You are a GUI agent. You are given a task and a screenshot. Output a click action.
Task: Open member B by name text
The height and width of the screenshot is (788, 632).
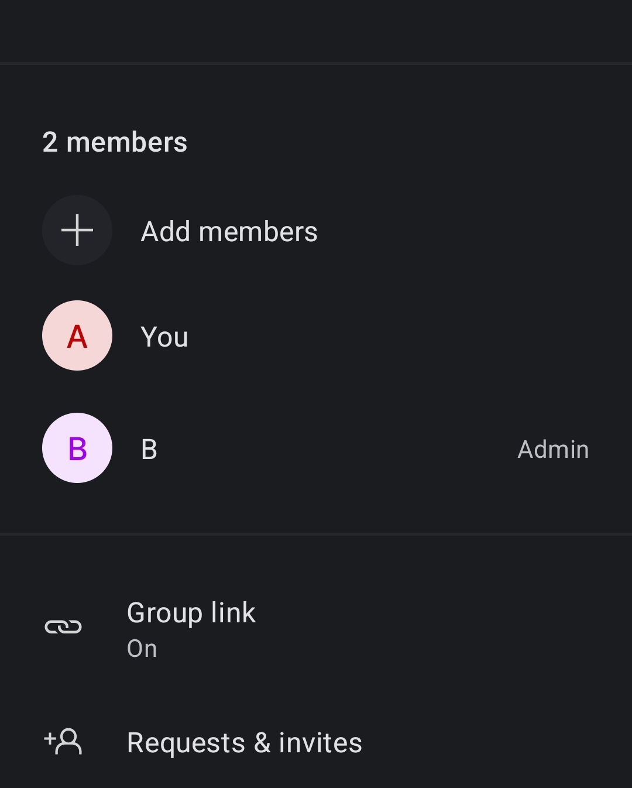(149, 450)
